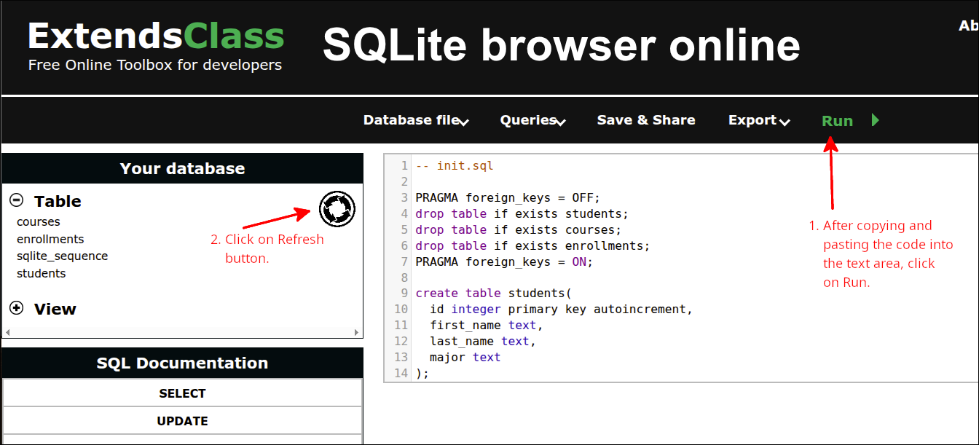Open UPDATE documentation
Image resolution: width=979 pixels, height=445 pixels.
[x=182, y=420]
